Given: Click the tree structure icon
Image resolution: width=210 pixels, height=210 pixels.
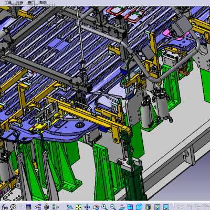Looking at the screenshot, I should [x=38, y=207].
